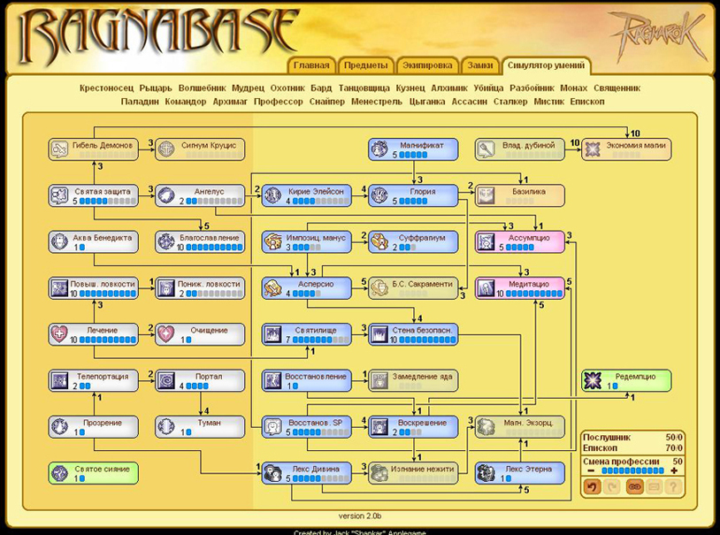The height and width of the screenshot is (535, 720).
Task: Switch to the Замки tab
Action: pyautogui.click(x=479, y=65)
